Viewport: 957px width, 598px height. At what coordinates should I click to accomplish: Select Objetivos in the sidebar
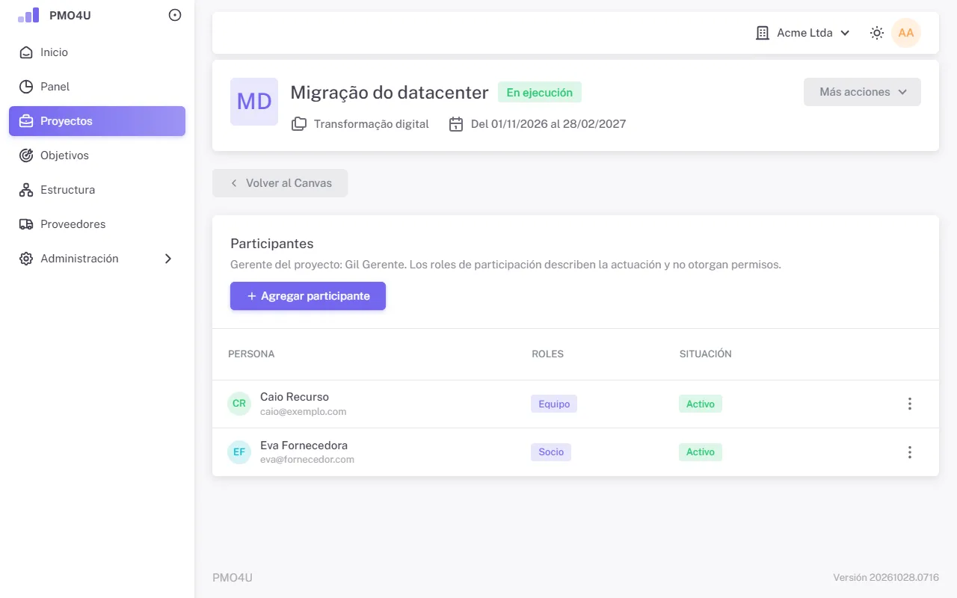tap(97, 155)
